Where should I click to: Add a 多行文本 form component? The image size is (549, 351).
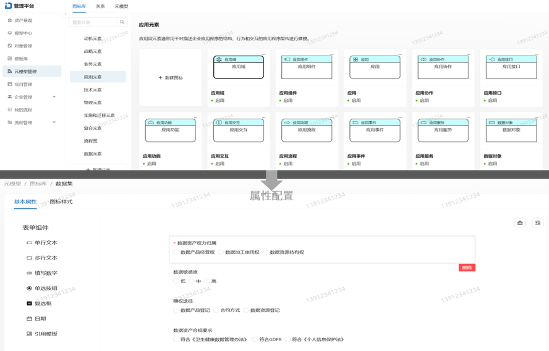(42, 258)
